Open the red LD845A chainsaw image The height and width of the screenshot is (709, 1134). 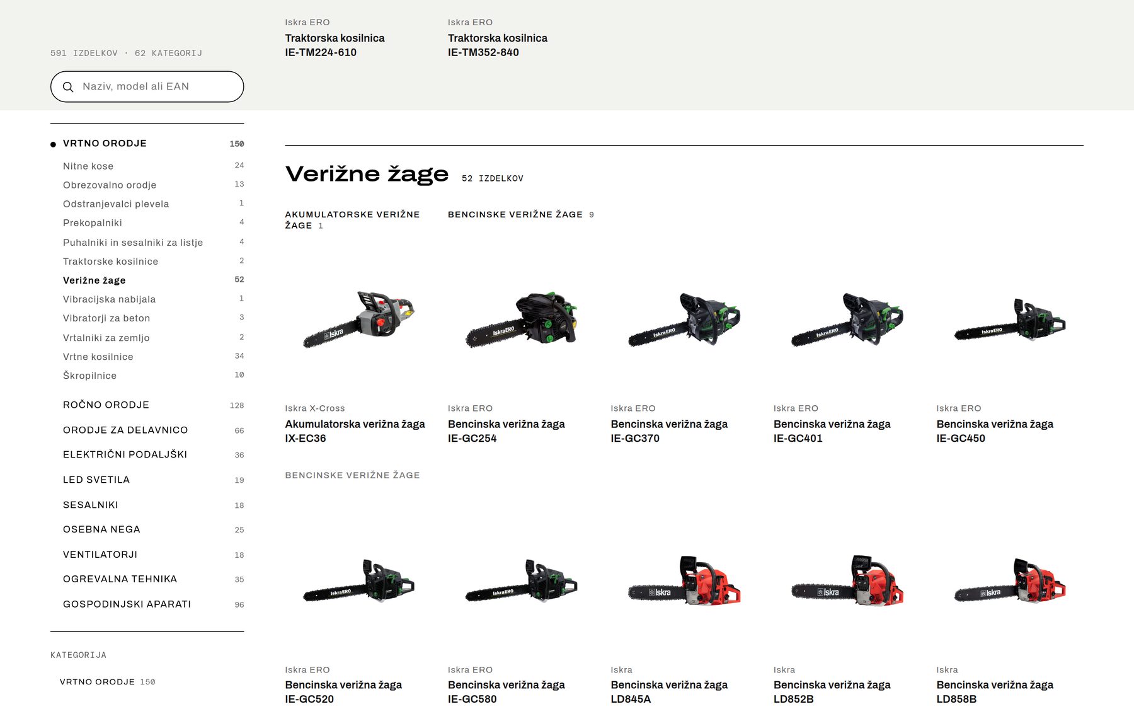(x=685, y=580)
